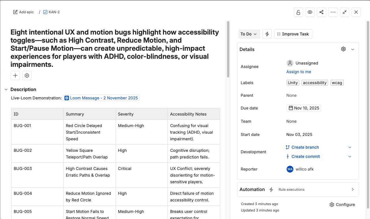Click the plus add-content icon under title
Image resolution: width=370 pixels, height=219 pixels.
(15, 75)
